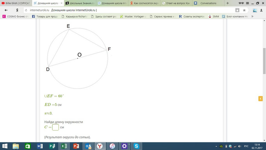
Task: Click the address bar URL field
Action: pyautogui.click(x=129, y=10)
